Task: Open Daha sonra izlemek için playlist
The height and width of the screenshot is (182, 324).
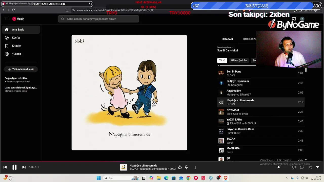Action: click(x=21, y=89)
